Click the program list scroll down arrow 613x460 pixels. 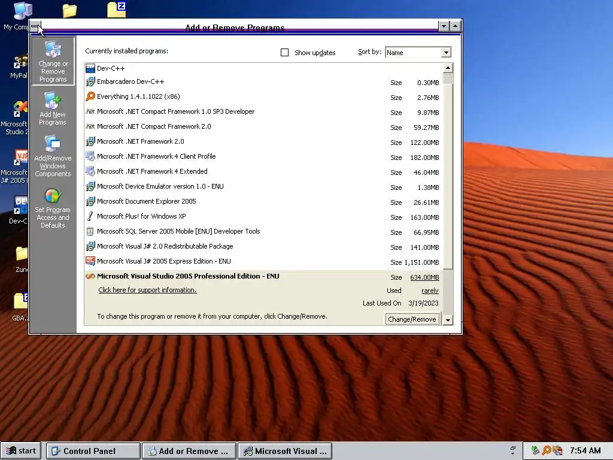[448, 320]
